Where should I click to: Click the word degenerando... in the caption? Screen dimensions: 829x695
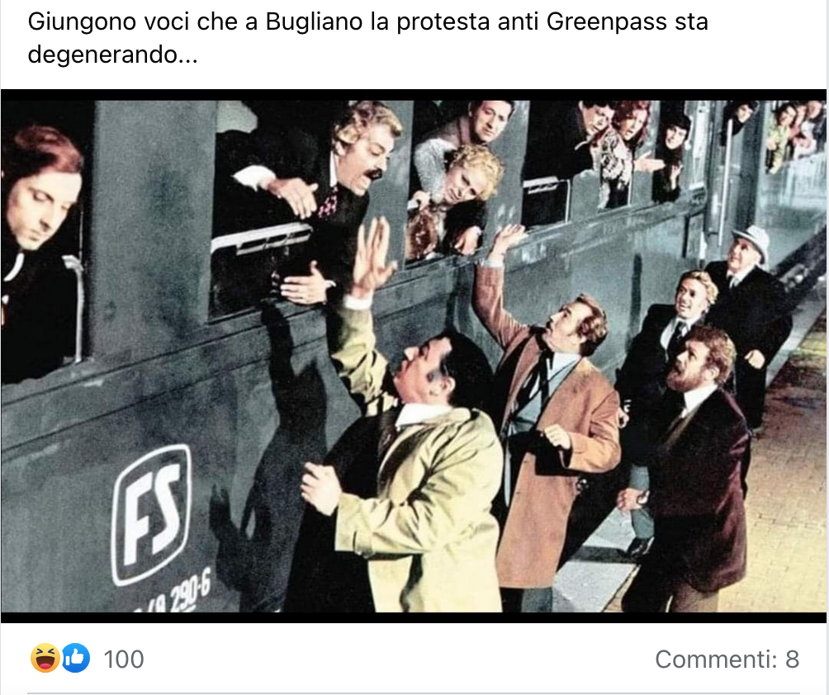pyautogui.click(x=112, y=54)
